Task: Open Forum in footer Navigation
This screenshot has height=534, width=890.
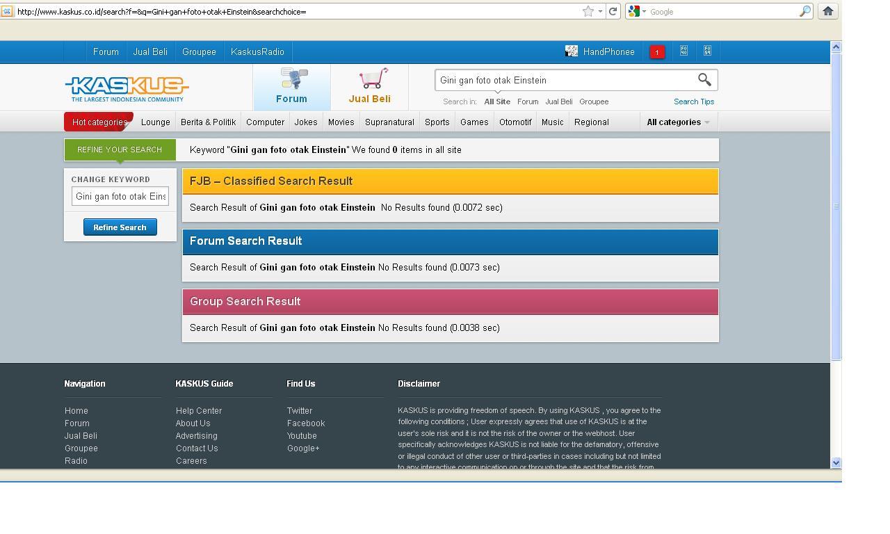Action: (77, 423)
